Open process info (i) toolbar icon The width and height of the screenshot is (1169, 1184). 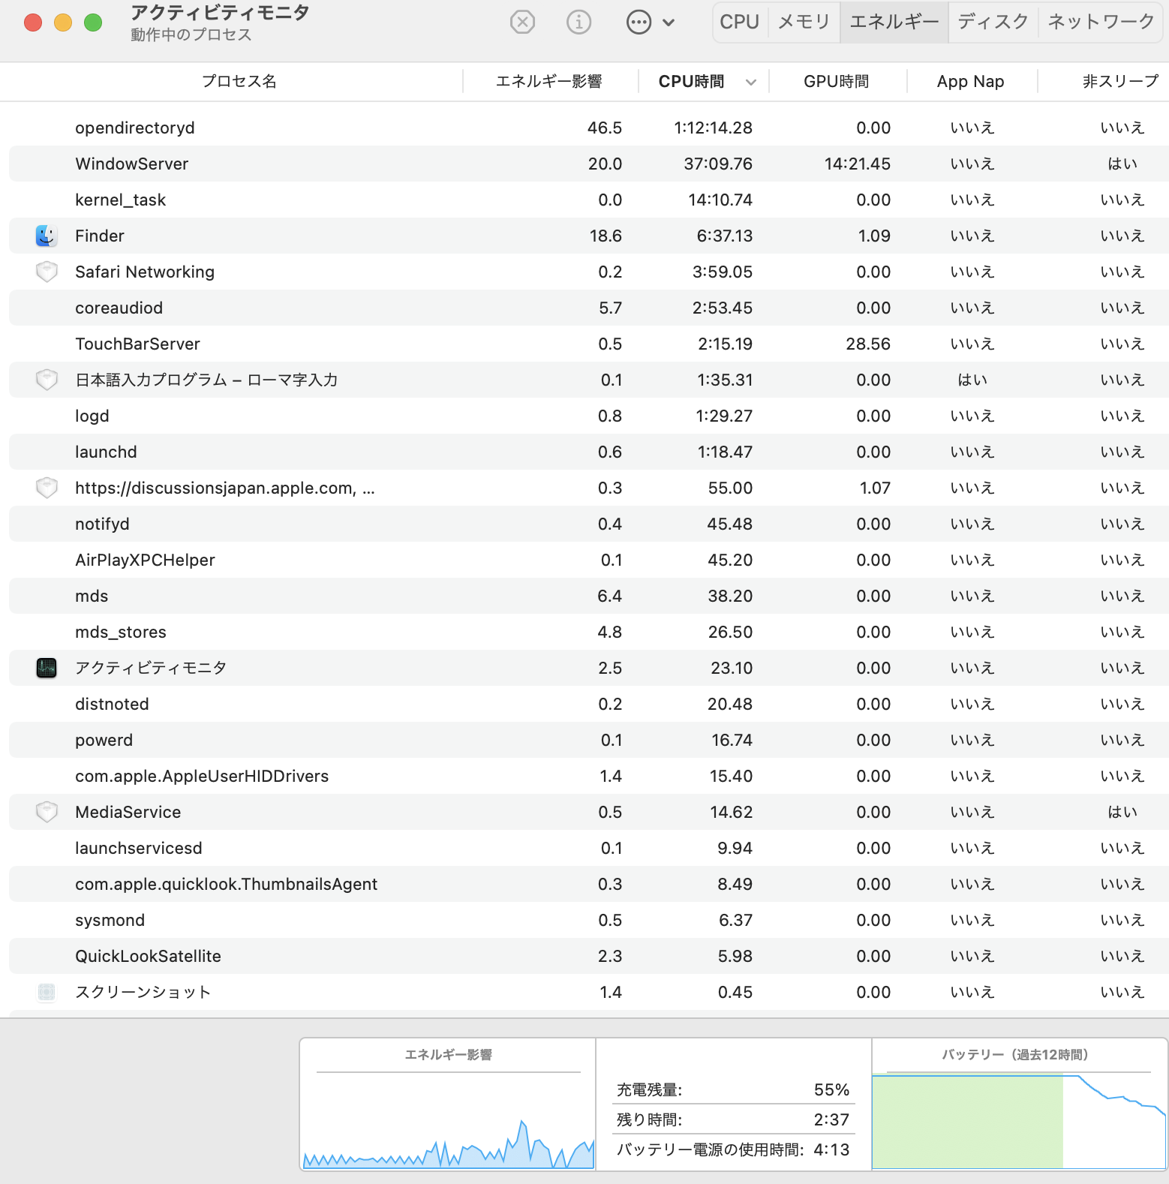[x=578, y=23]
